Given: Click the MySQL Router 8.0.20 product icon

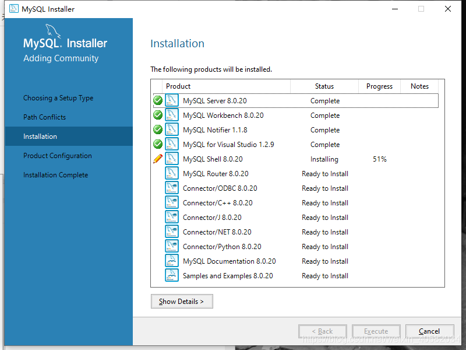Looking at the screenshot, I should (x=172, y=173).
